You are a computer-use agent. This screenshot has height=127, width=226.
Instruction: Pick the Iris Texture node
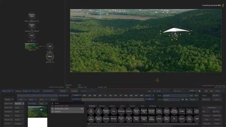pos(189,111)
